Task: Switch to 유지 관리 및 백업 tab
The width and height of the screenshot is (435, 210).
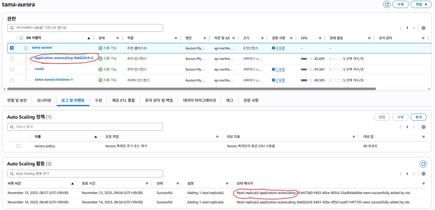Action: coord(159,100)
